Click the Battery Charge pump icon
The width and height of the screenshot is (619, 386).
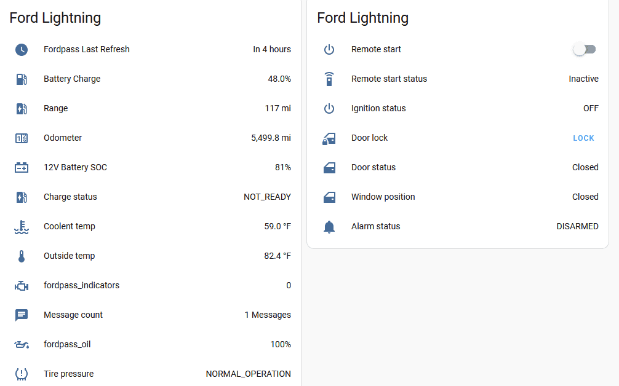pos(22,79)
